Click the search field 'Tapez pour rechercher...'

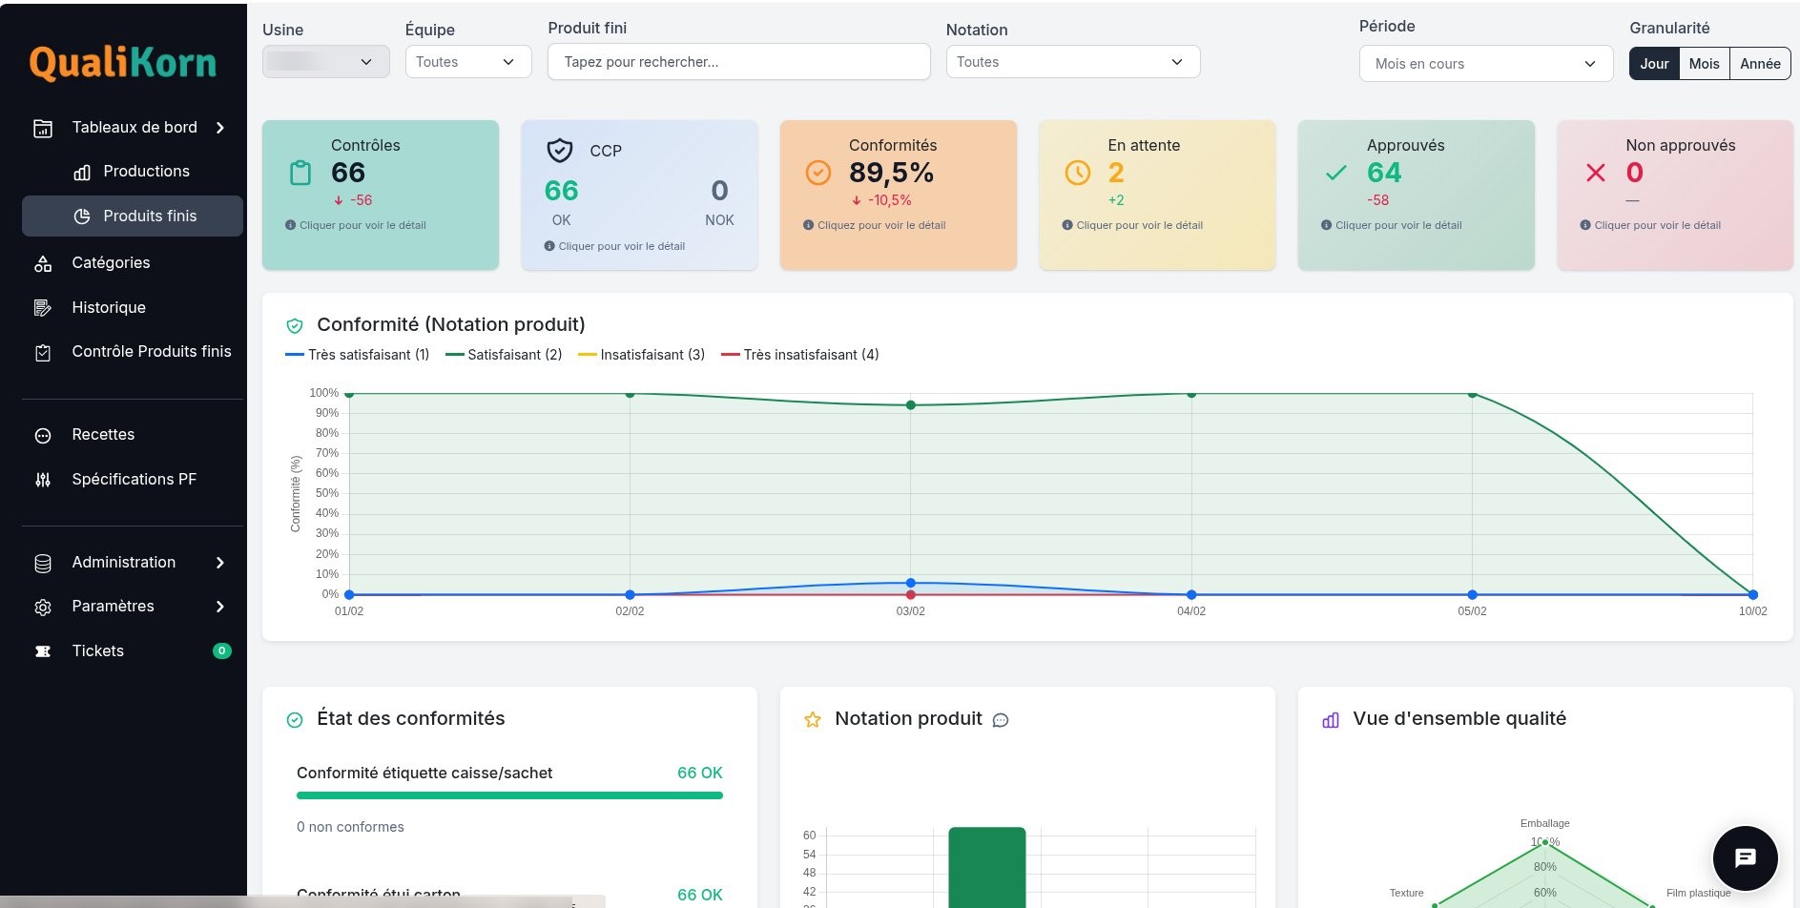(x=738, y=61)
